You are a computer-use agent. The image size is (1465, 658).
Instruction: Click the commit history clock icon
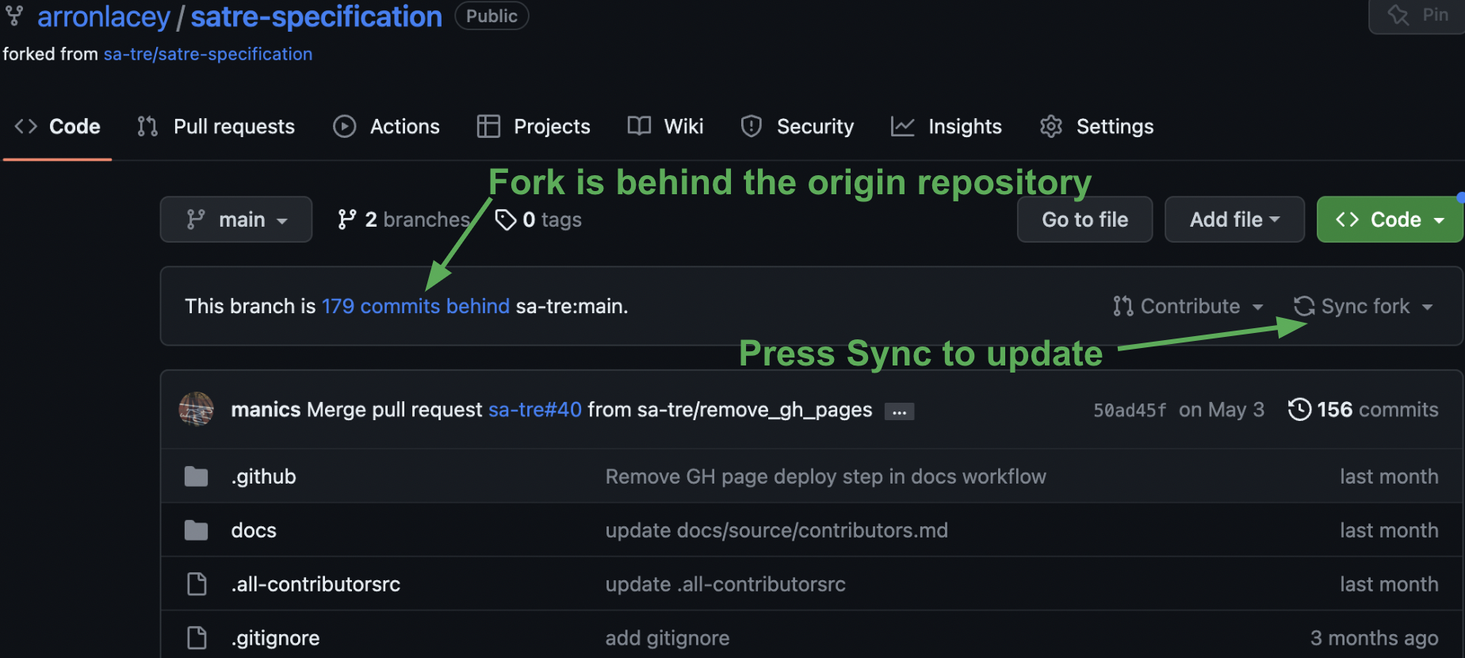coord(1299,410)
